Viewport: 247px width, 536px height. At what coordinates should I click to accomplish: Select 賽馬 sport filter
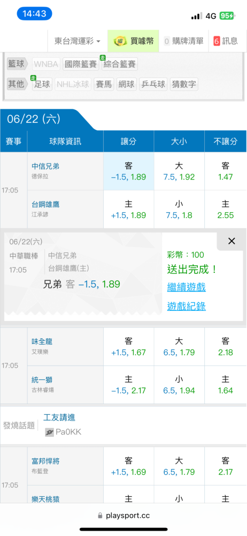(x=104, y=85)
